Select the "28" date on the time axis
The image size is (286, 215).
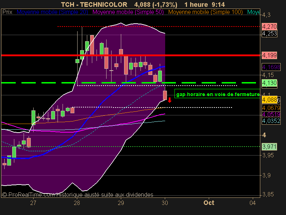click(x=77, y=203)
